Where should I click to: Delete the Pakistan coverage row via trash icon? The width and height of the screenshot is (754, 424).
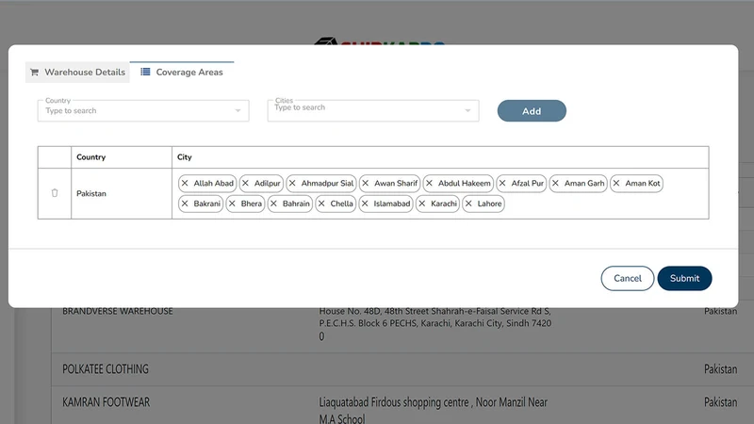pos(55,193)
